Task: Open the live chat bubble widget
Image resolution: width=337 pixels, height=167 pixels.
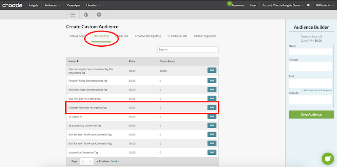Action: (x=328, y=159)
